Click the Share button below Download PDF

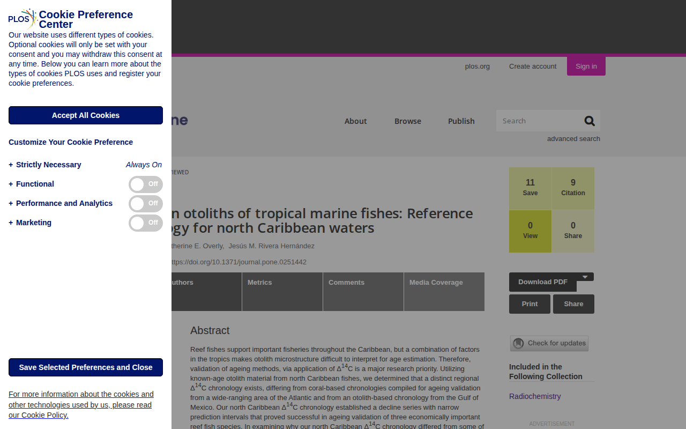point(573,304)
